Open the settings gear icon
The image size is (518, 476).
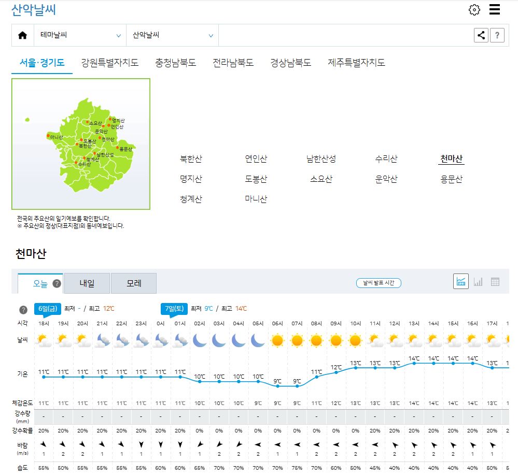474,10
